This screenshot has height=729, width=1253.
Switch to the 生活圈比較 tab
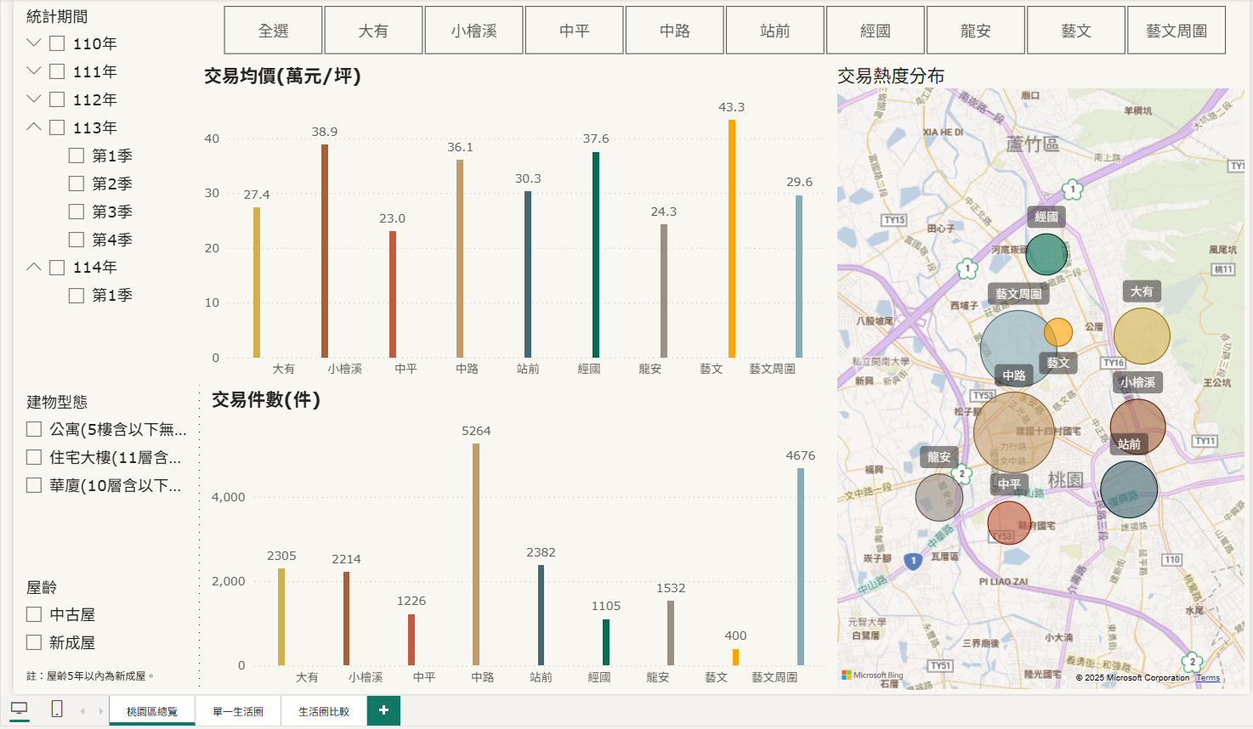coord(324,711)
